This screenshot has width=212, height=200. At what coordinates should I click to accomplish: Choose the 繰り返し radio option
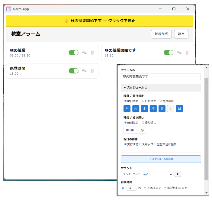(x=143, y=123)
